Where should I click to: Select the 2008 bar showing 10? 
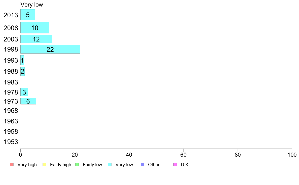click(x=35, y=28)
